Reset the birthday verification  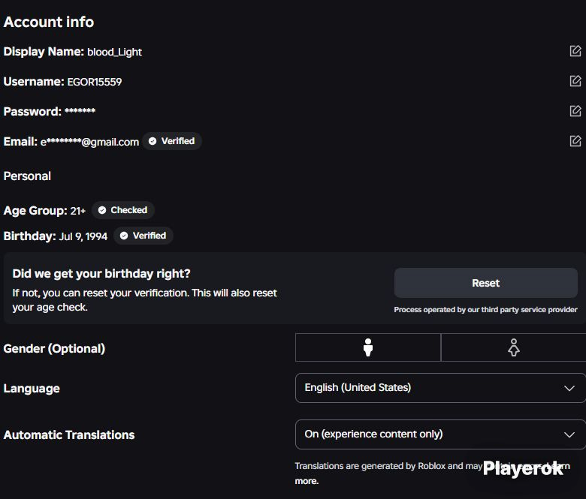click(x=486, y=283)
